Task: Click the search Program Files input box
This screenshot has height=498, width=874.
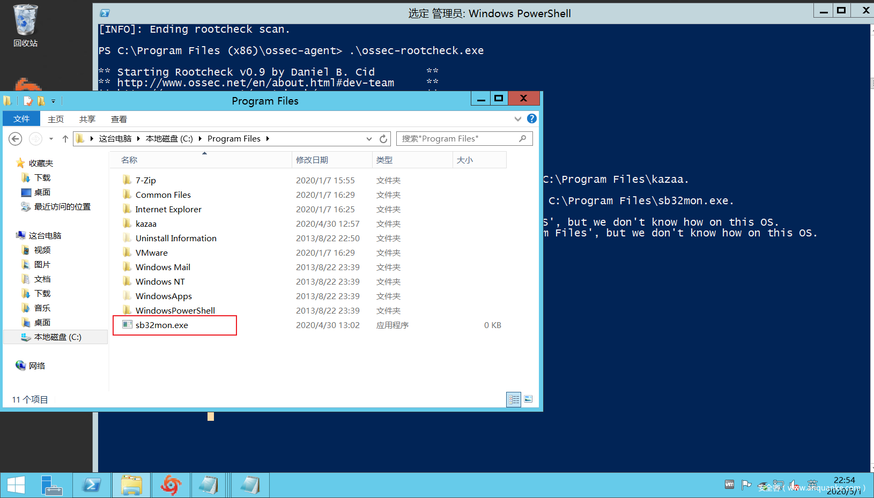Action: point(458,139)
